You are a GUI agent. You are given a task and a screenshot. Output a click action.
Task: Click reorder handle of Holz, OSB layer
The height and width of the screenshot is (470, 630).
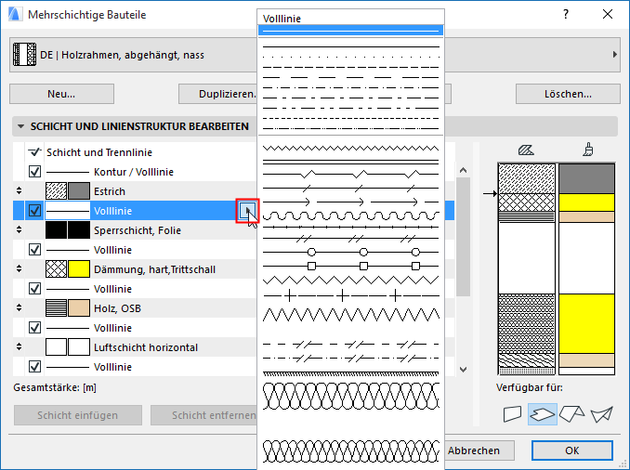click(x=19, y=307)
